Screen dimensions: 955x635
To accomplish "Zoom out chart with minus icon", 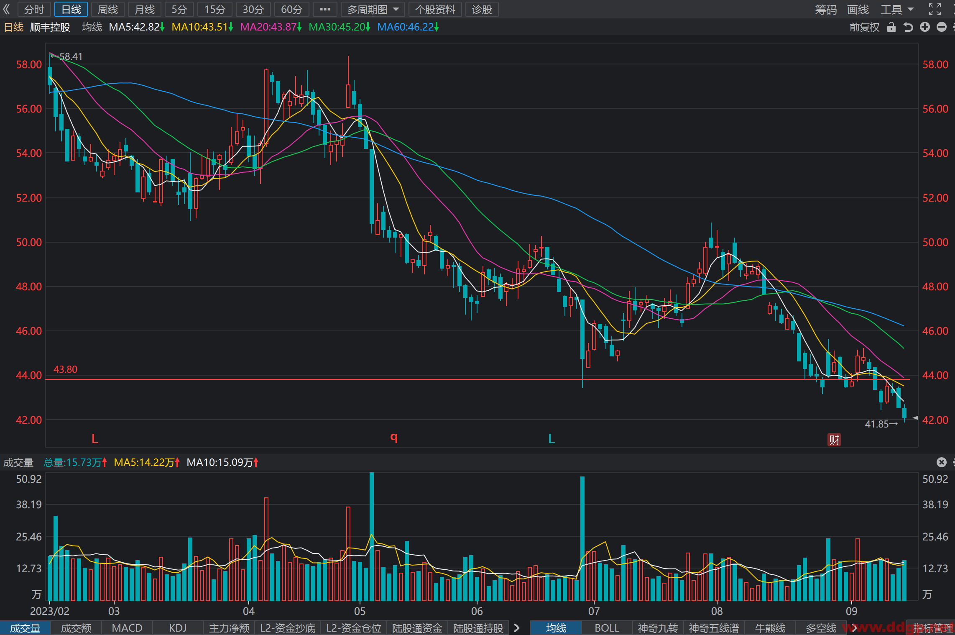I will click(x=942, y=27).
